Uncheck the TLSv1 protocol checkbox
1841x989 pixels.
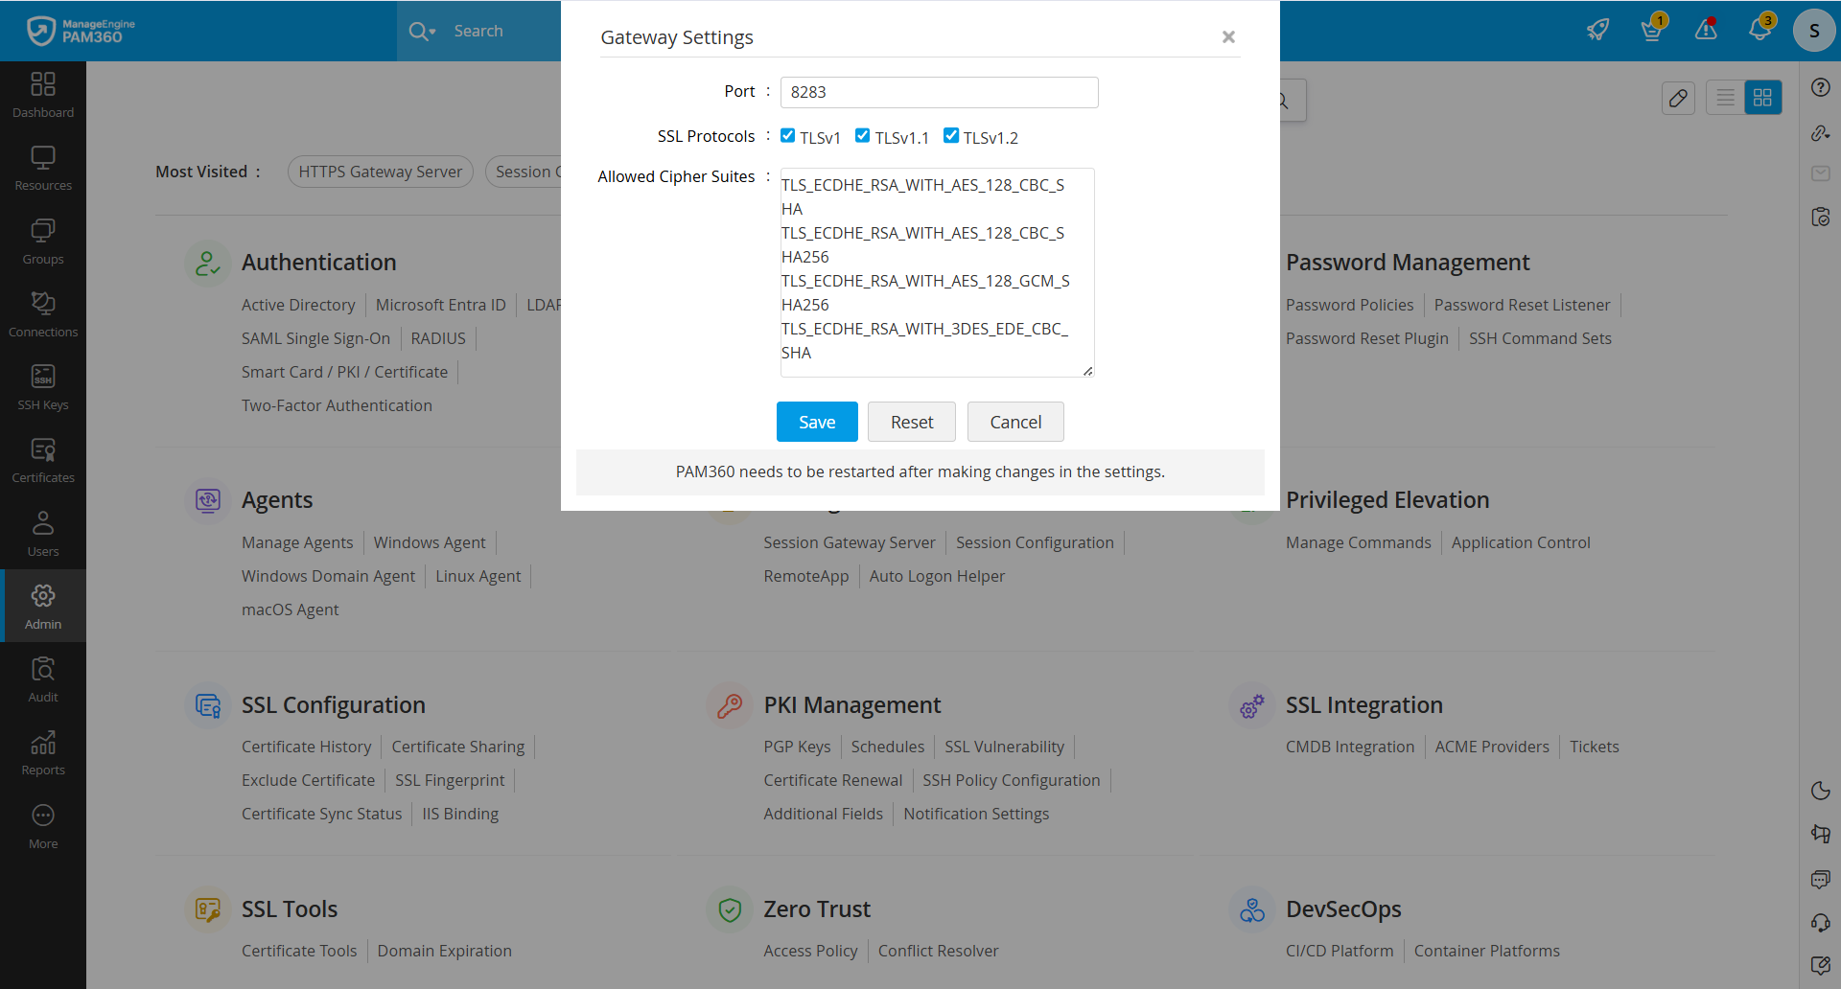click(788, 136)
